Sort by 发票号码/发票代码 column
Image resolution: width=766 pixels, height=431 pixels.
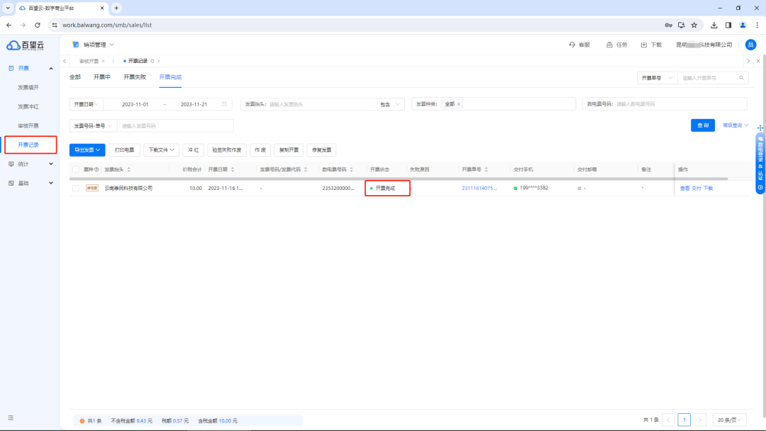point(306,169)
